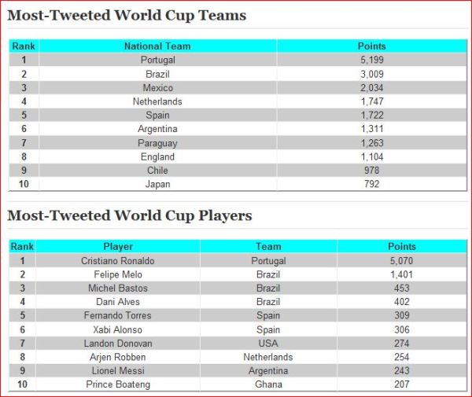
Task: Select the Japan cell
Action: click(157, 185)
